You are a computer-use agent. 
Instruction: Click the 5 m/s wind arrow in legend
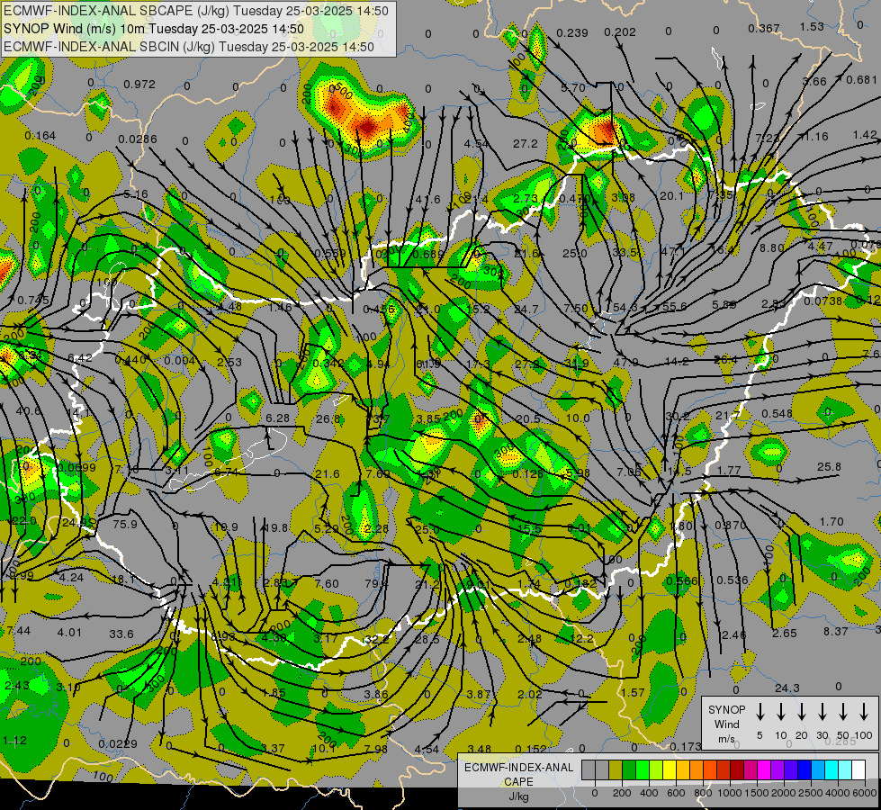(760, 712)
